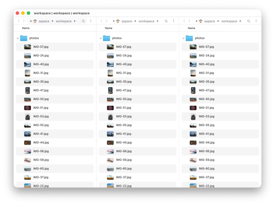Image resolution: width=275 pixels, height=205 pixels.
Task: Collapse the photos folder in the middle pane
Action: point(101,38)
